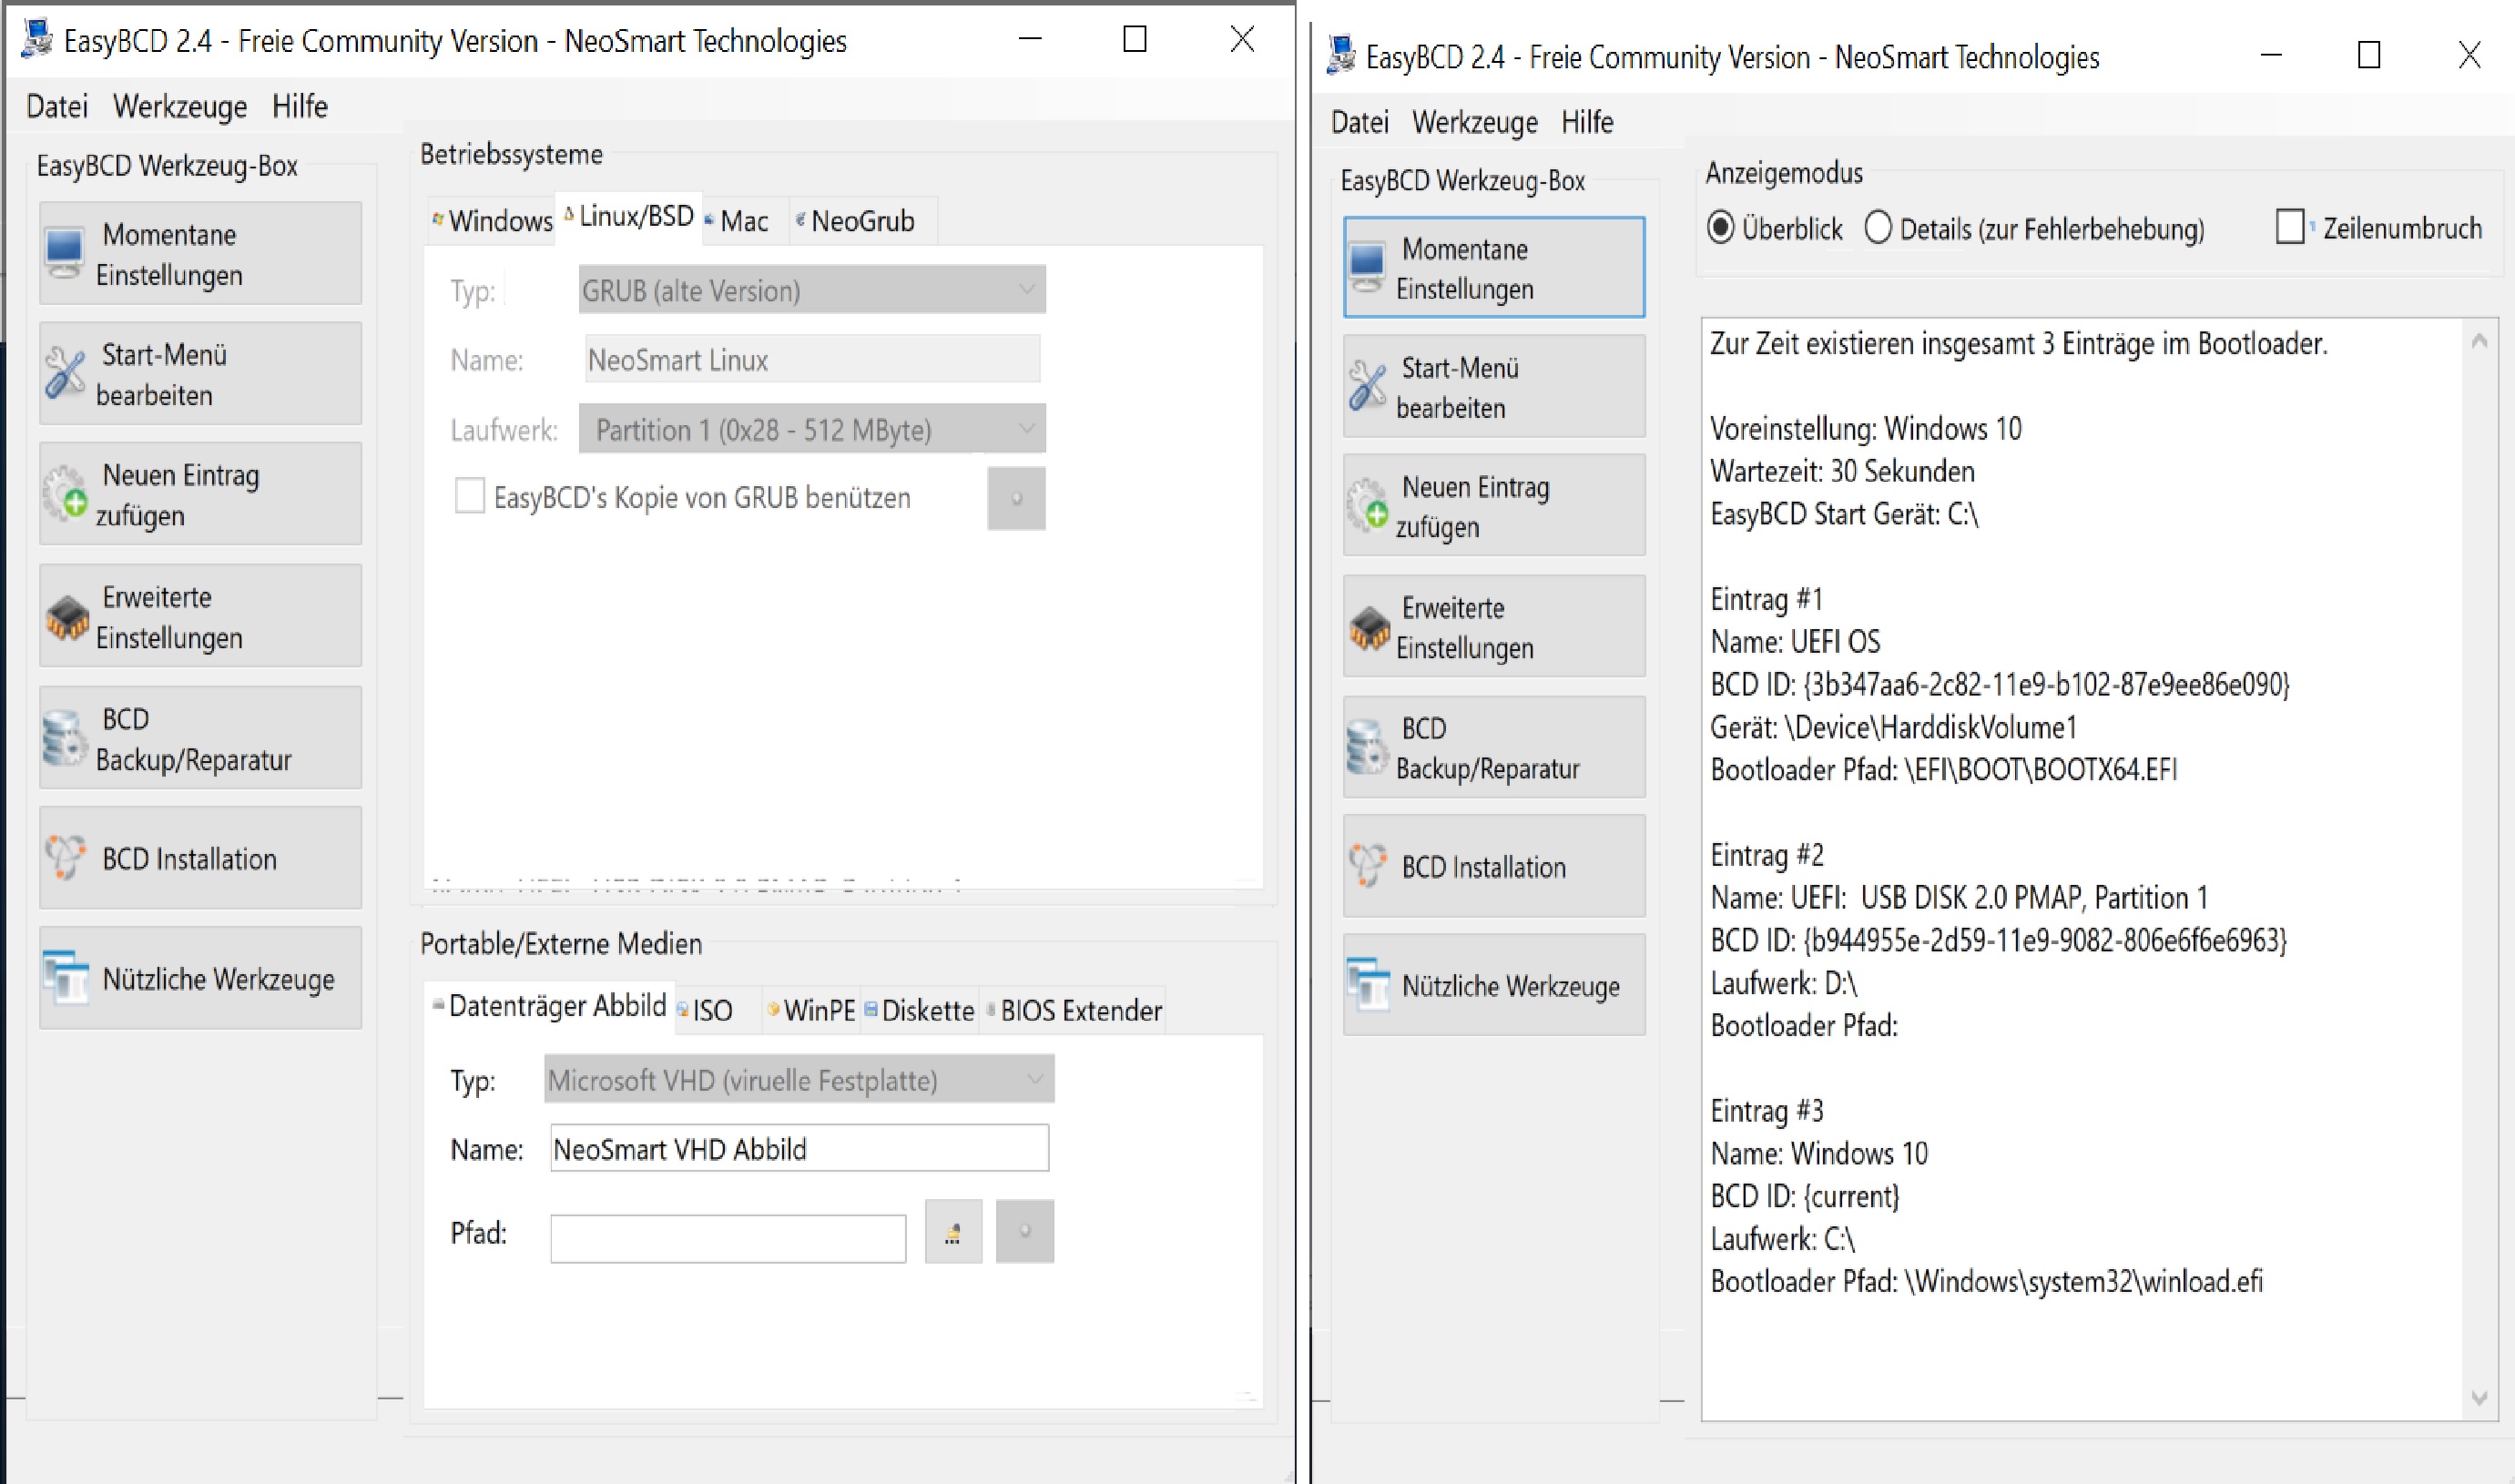Maximize the left EasyBCD window
Viewport: 2515px width, 1484px height.
point(1134,39)
